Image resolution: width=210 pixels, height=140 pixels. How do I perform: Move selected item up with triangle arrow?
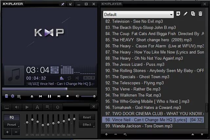pyautogui.click(x=193, y=134)
